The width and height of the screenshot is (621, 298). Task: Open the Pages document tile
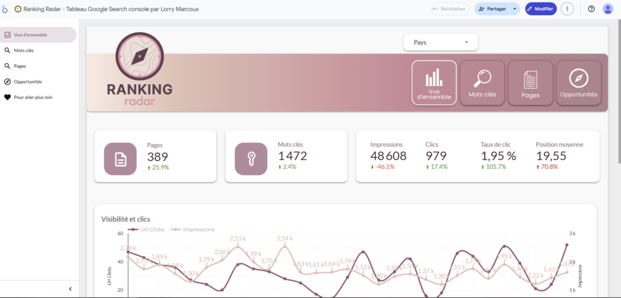click(530, 83)
